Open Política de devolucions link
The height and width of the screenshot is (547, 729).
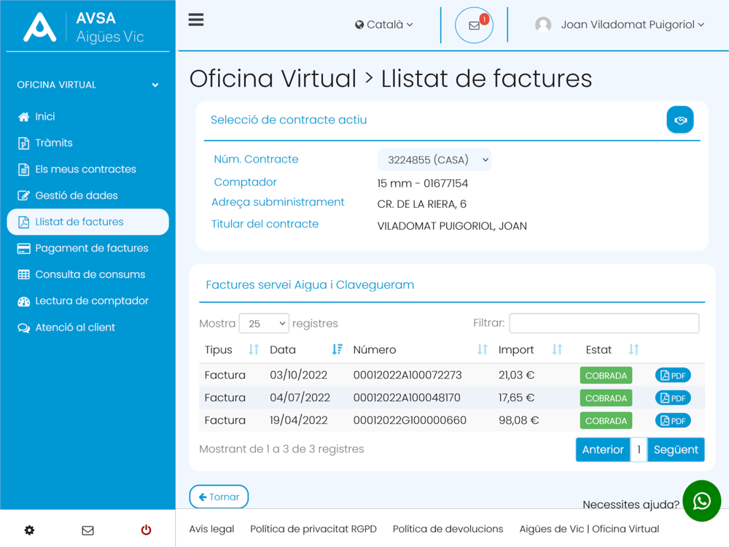pos(448,529)
